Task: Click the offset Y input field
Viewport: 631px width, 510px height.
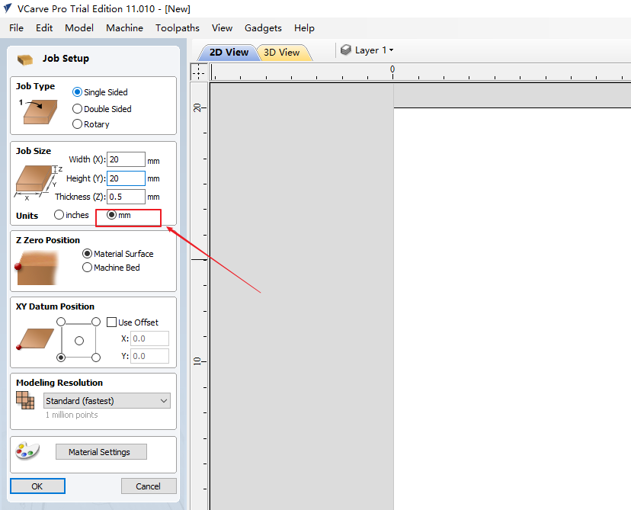Action: pyautogui.click(x=149, y=356)
